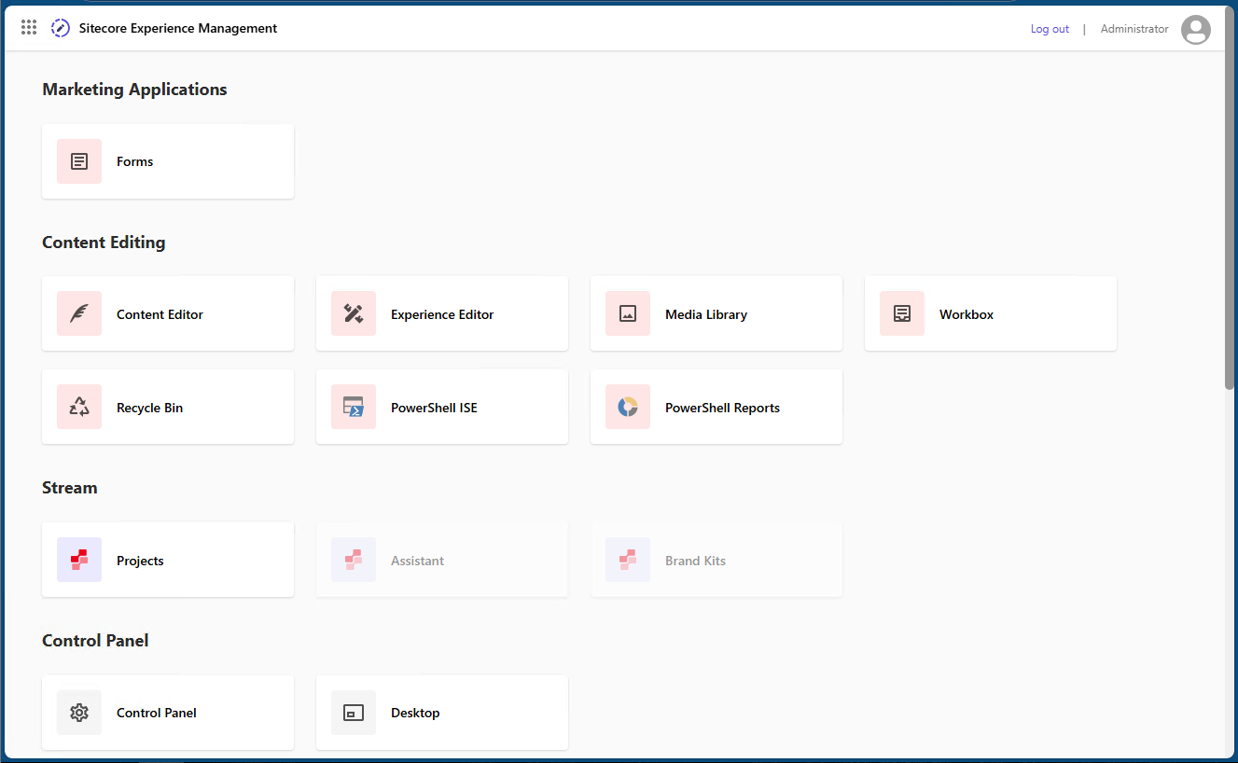Select the Forms tile label text
Viewport: 1238px width, 763px height.
(x=134, y=160)
